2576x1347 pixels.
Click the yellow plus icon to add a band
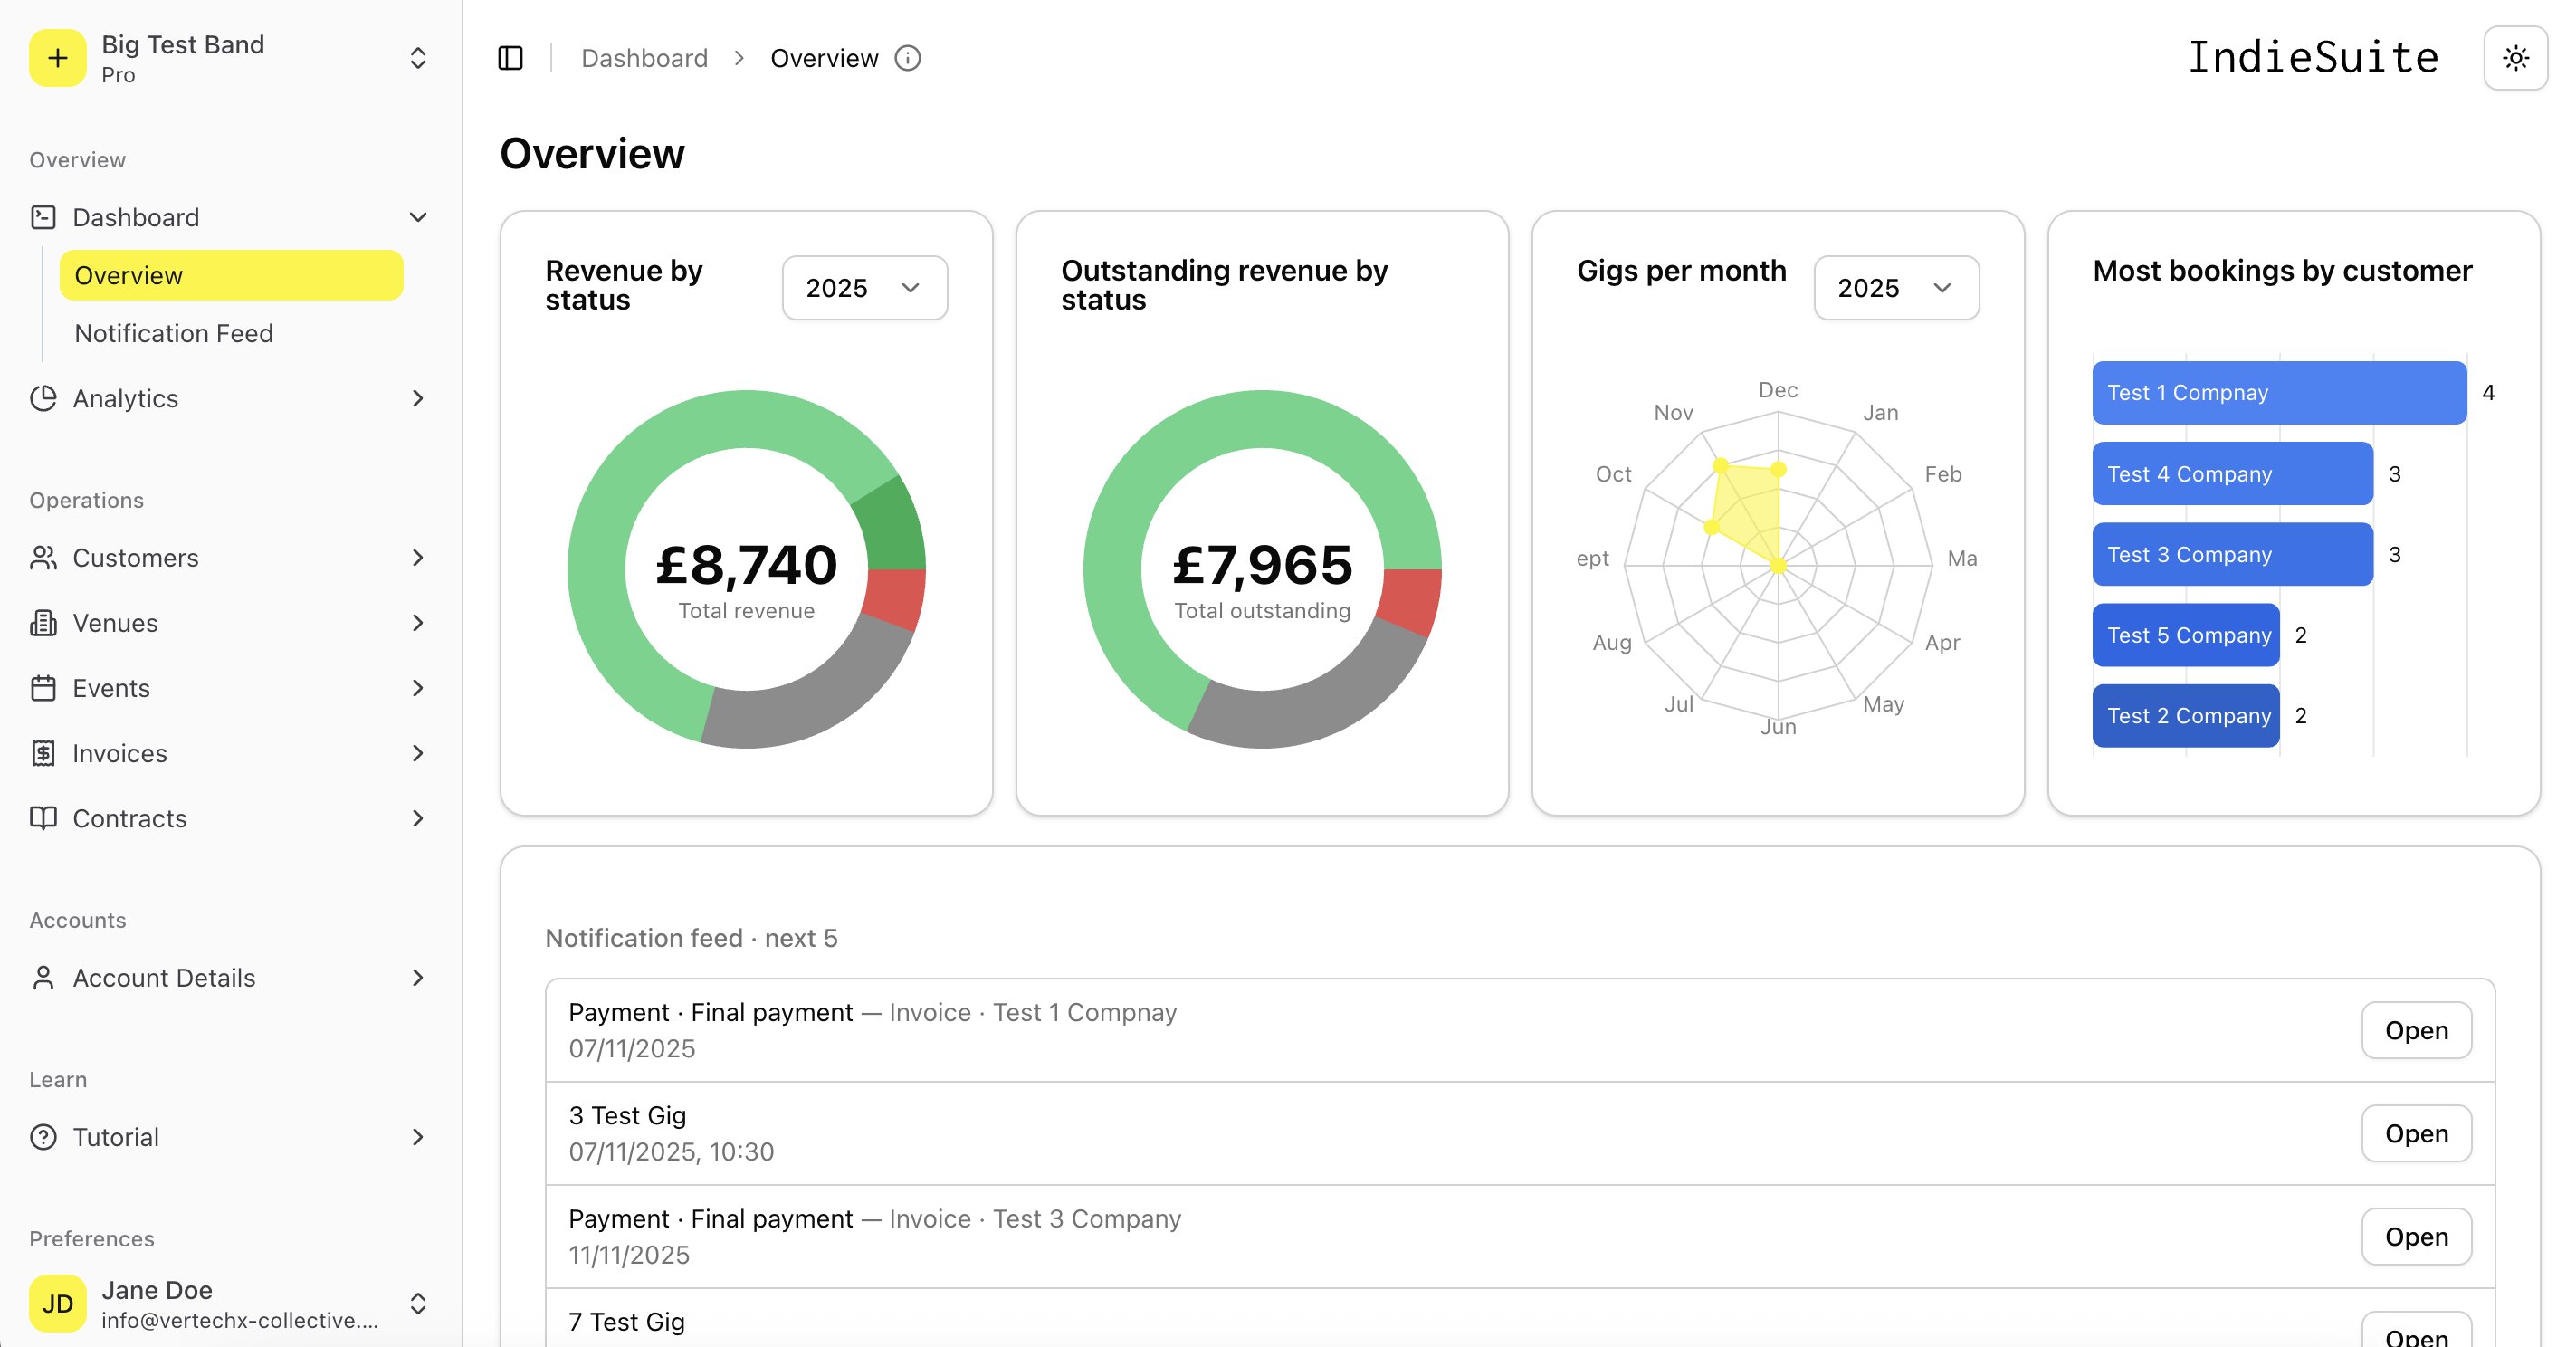(x=57, y=58)
